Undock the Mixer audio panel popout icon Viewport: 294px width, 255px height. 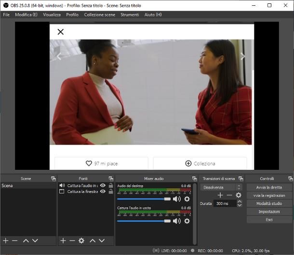tap(194, 178)
